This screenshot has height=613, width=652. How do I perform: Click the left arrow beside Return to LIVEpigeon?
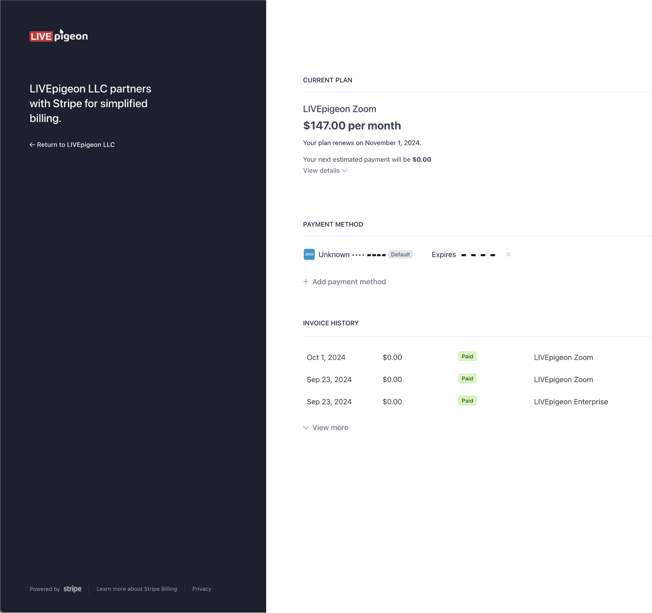(32, 145)
